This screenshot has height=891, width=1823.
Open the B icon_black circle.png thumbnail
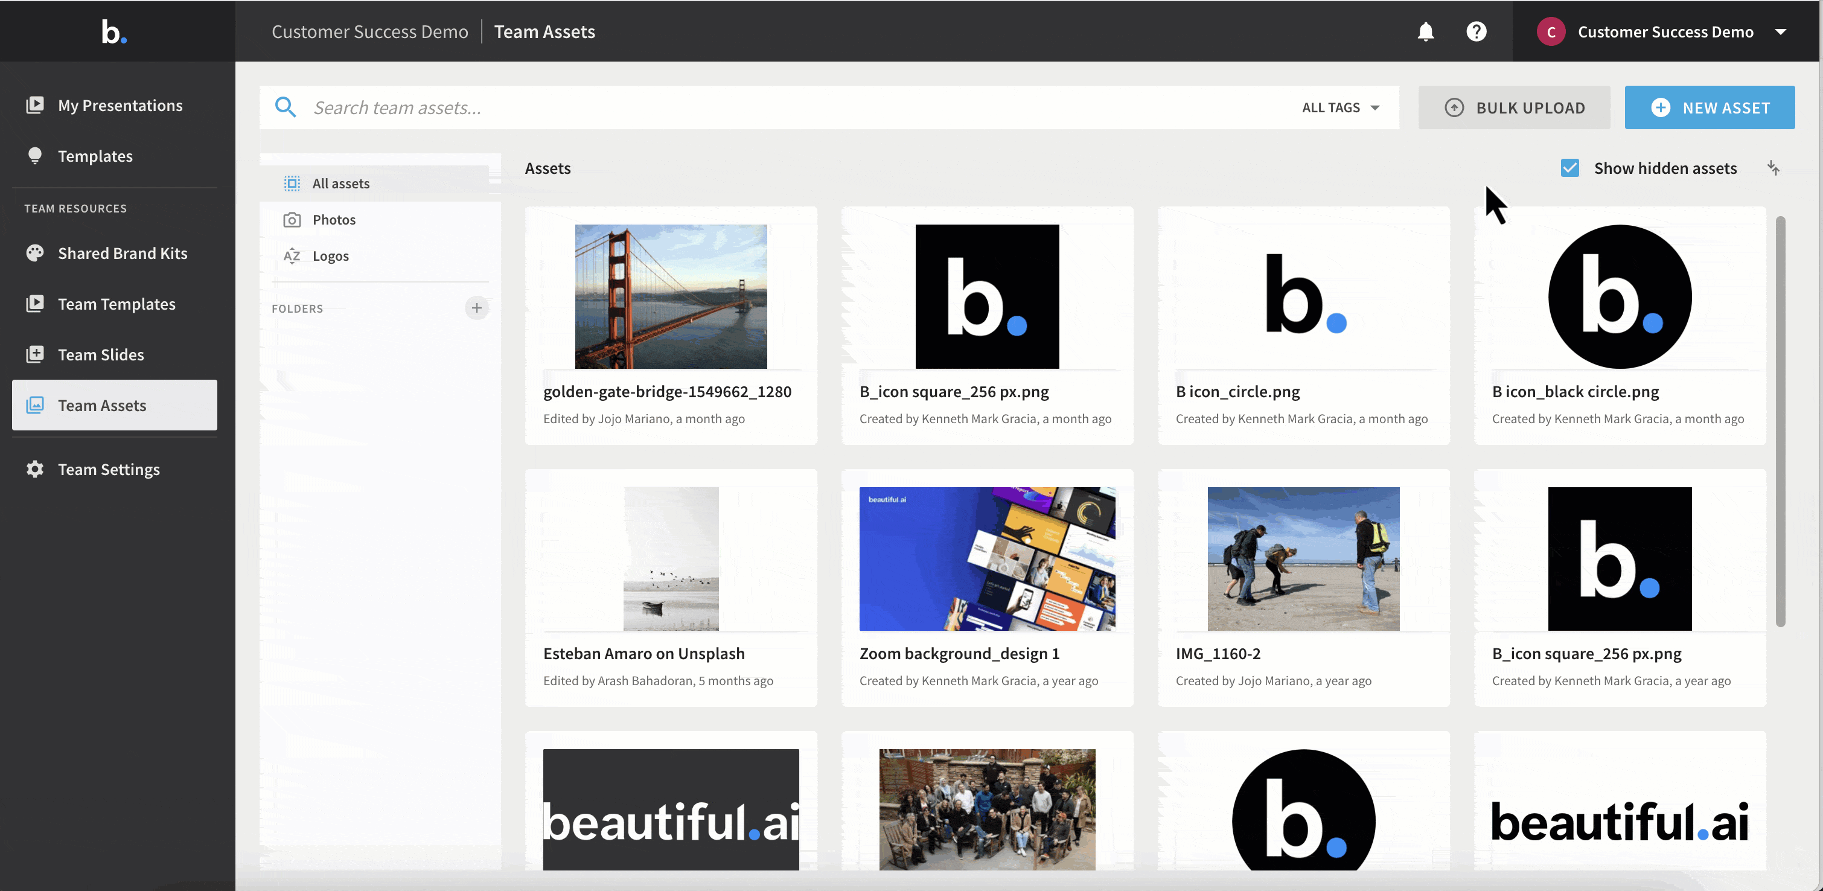point(1620,296)
